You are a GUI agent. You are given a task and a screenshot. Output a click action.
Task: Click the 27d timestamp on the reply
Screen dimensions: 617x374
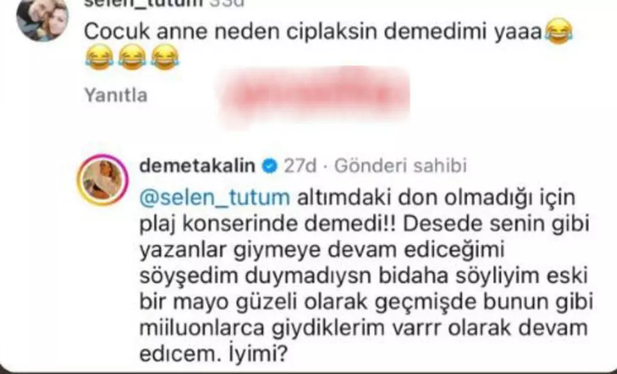(300, 166)
